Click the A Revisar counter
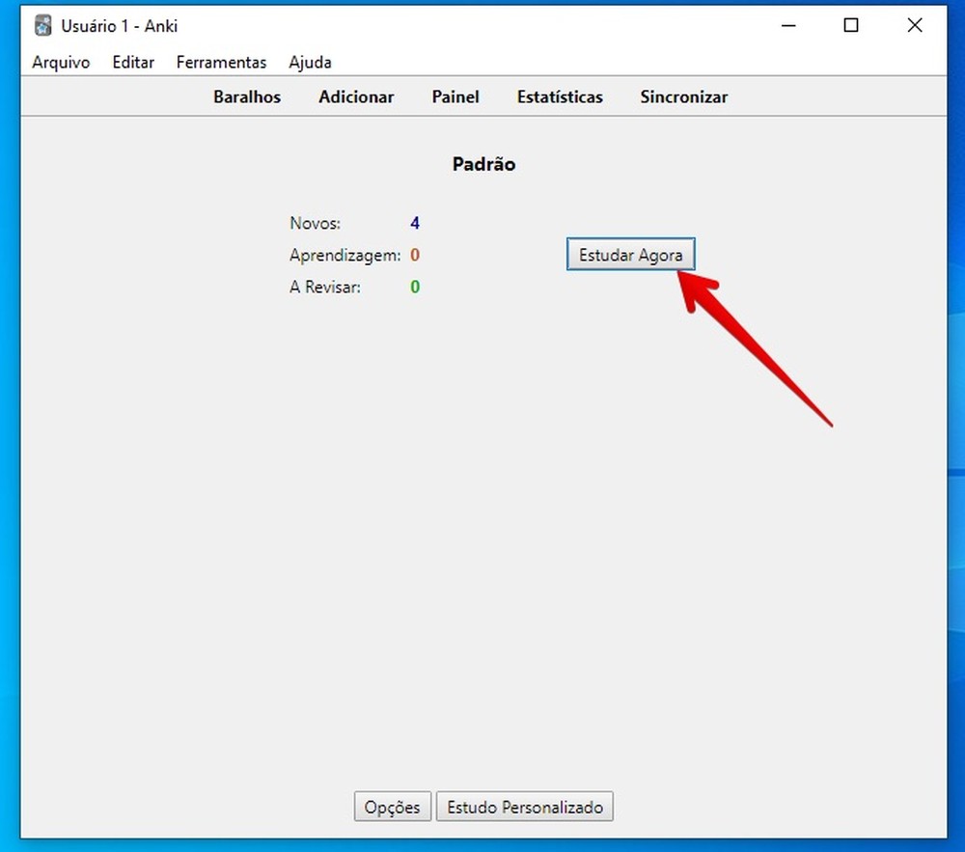Image resolution: width=965 pixels, height=852 pixels. coord(415,287)
